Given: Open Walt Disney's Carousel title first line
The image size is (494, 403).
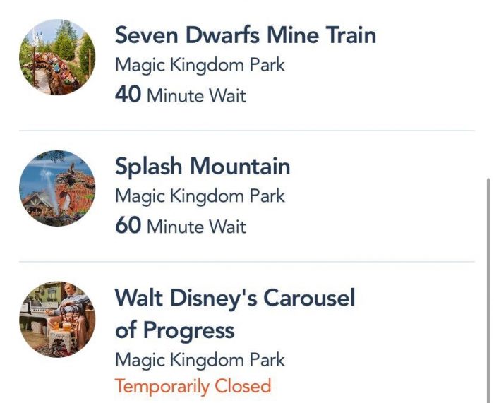Looking at the screenshot, I should tap(235, 297).
